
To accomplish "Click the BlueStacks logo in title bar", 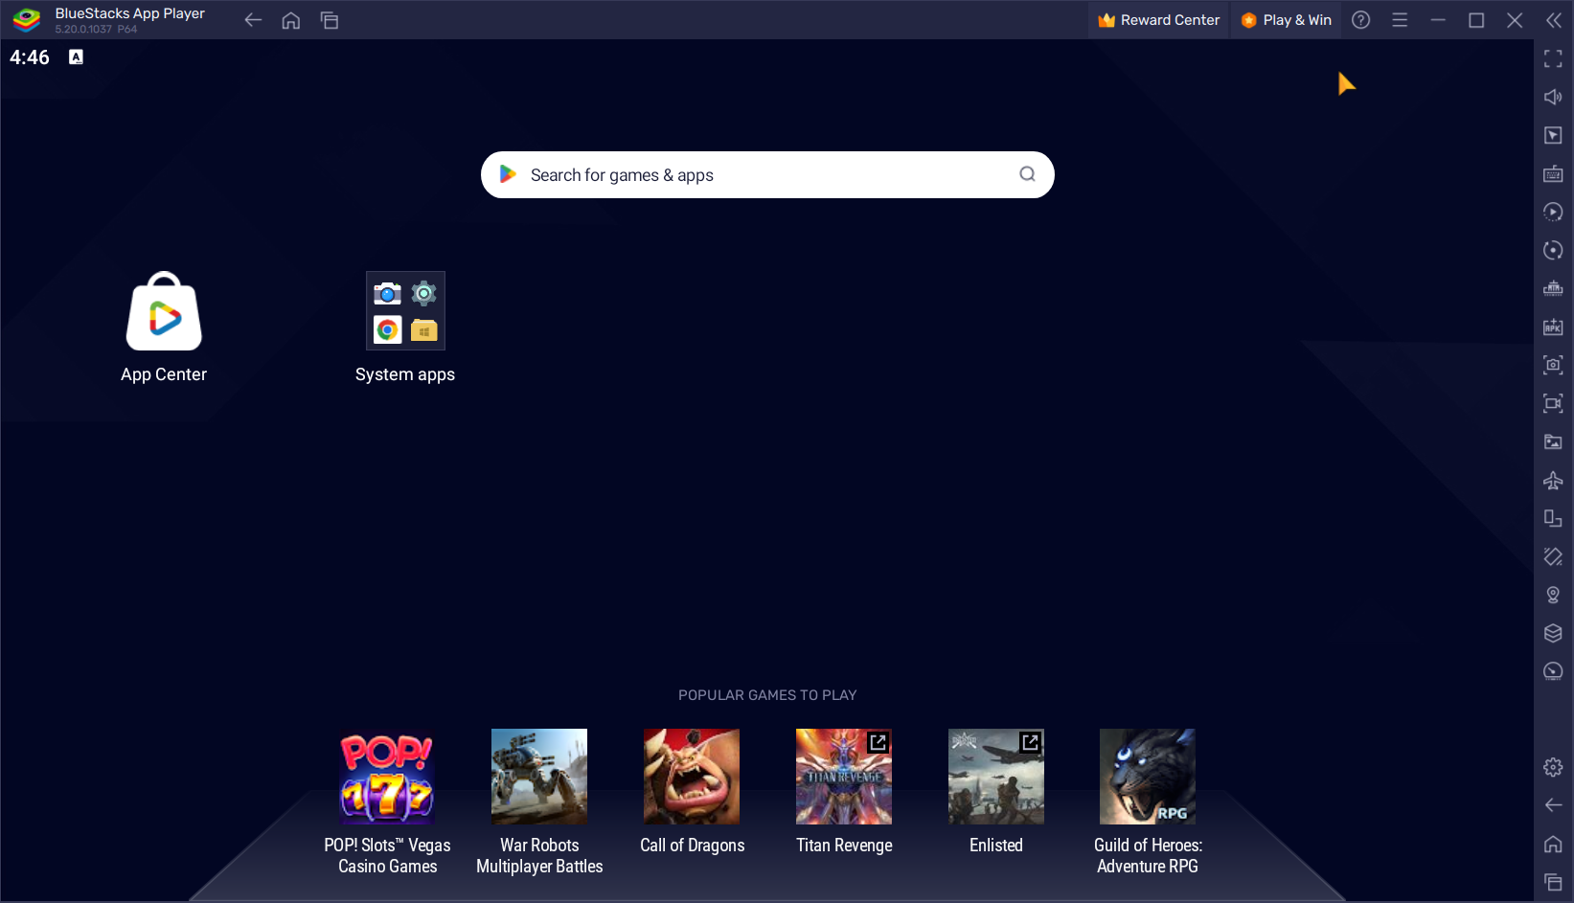I will pyautogui.click(x=27, y=20).
